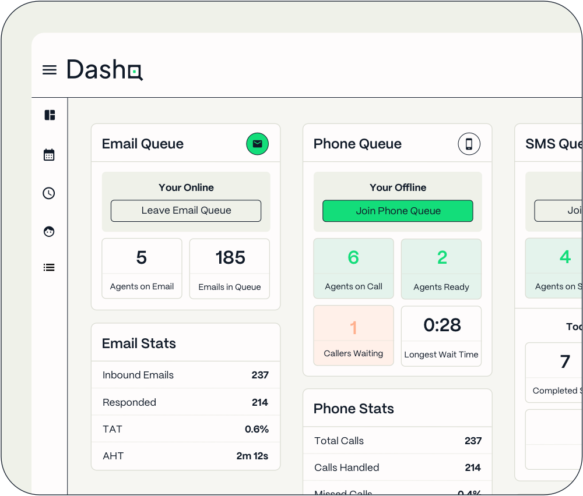Open the calendar sidebar icon

click(49, 154)
